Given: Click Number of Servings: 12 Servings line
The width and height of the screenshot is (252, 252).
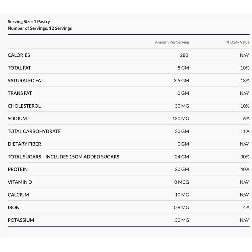Looking at the screenshot, I should [x=40, y=28].
